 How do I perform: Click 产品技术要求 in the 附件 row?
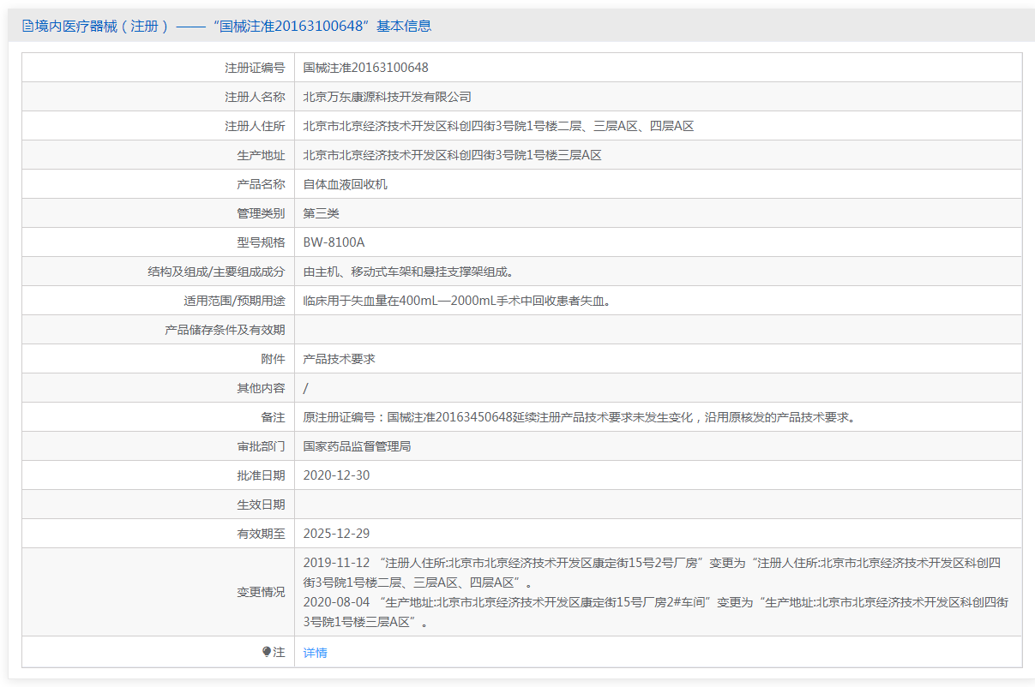coord(339,359)
